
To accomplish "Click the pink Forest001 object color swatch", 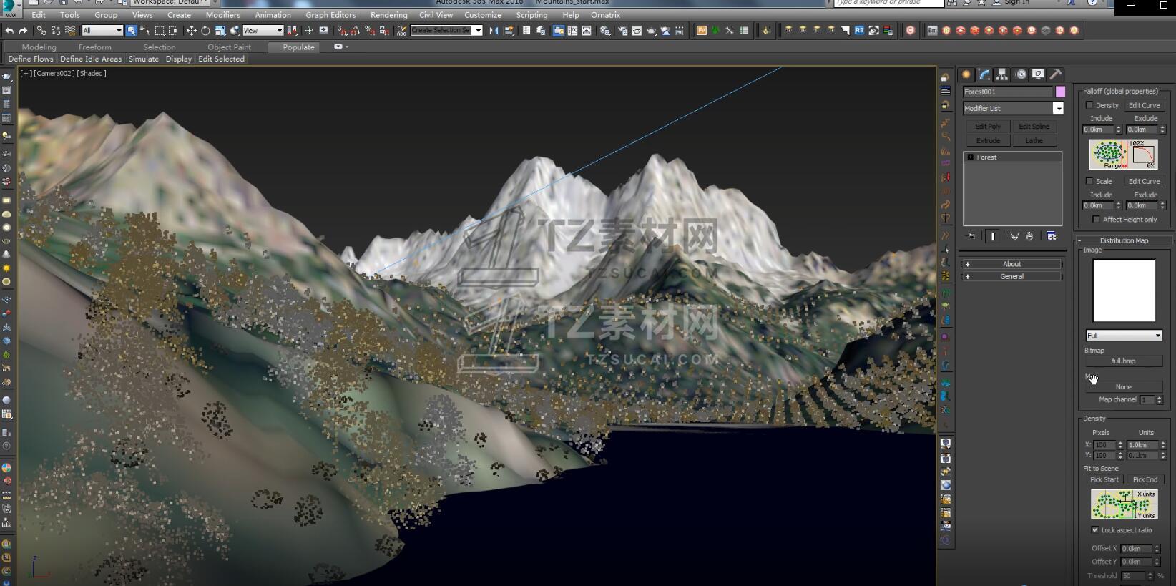I will pyautogui.click(x=1060, y=92).
